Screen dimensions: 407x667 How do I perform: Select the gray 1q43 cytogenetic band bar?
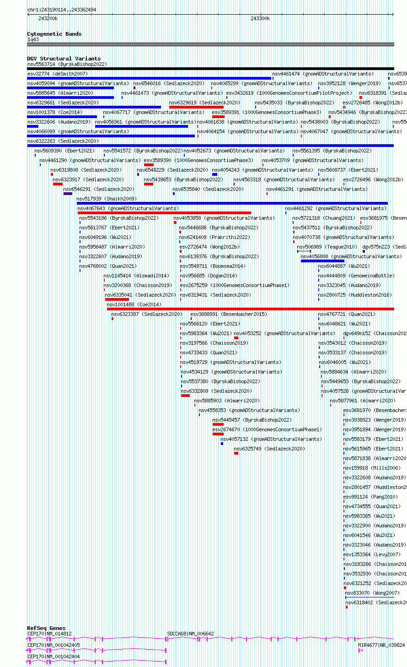(x=210, y=44)
